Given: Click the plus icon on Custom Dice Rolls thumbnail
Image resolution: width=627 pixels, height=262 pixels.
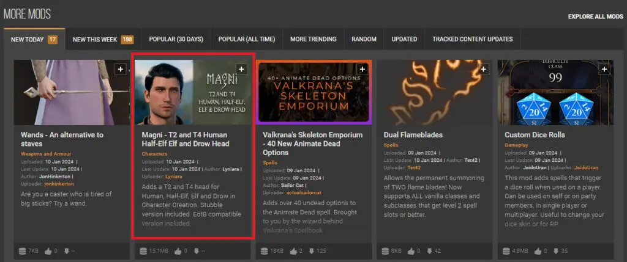Looking at the screenshot, I should tap(604, 70).
